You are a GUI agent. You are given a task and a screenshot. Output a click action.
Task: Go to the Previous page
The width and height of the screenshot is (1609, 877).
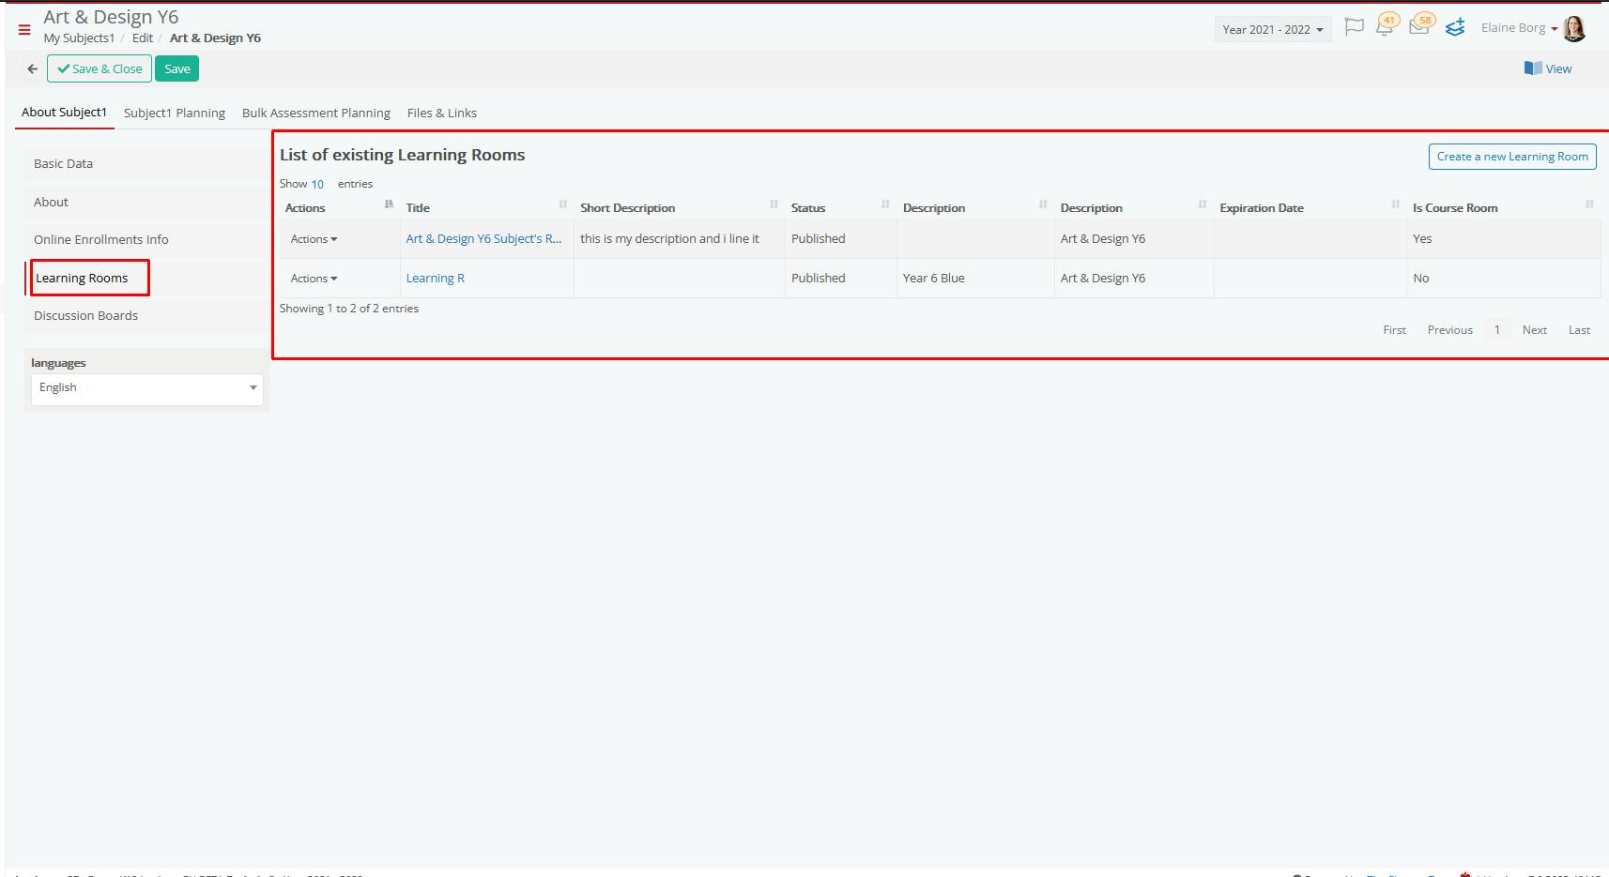[1449, 330]
